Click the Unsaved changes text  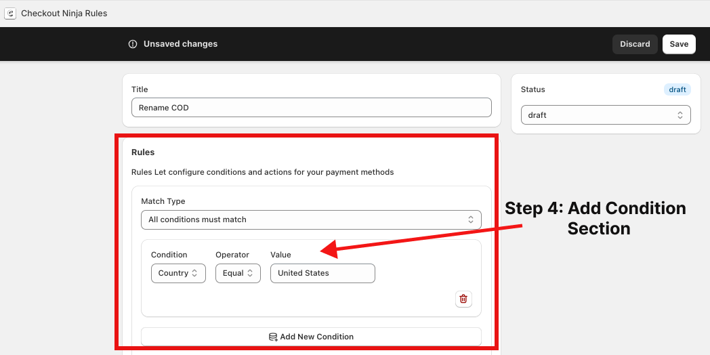pyautogui.click(x=180, y=44)
